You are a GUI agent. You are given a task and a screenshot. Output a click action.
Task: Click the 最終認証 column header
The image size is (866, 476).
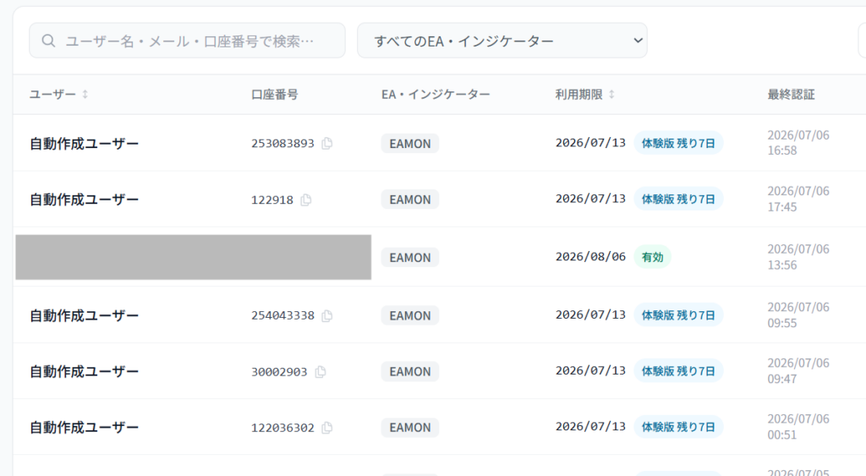(x=791, y=95)
